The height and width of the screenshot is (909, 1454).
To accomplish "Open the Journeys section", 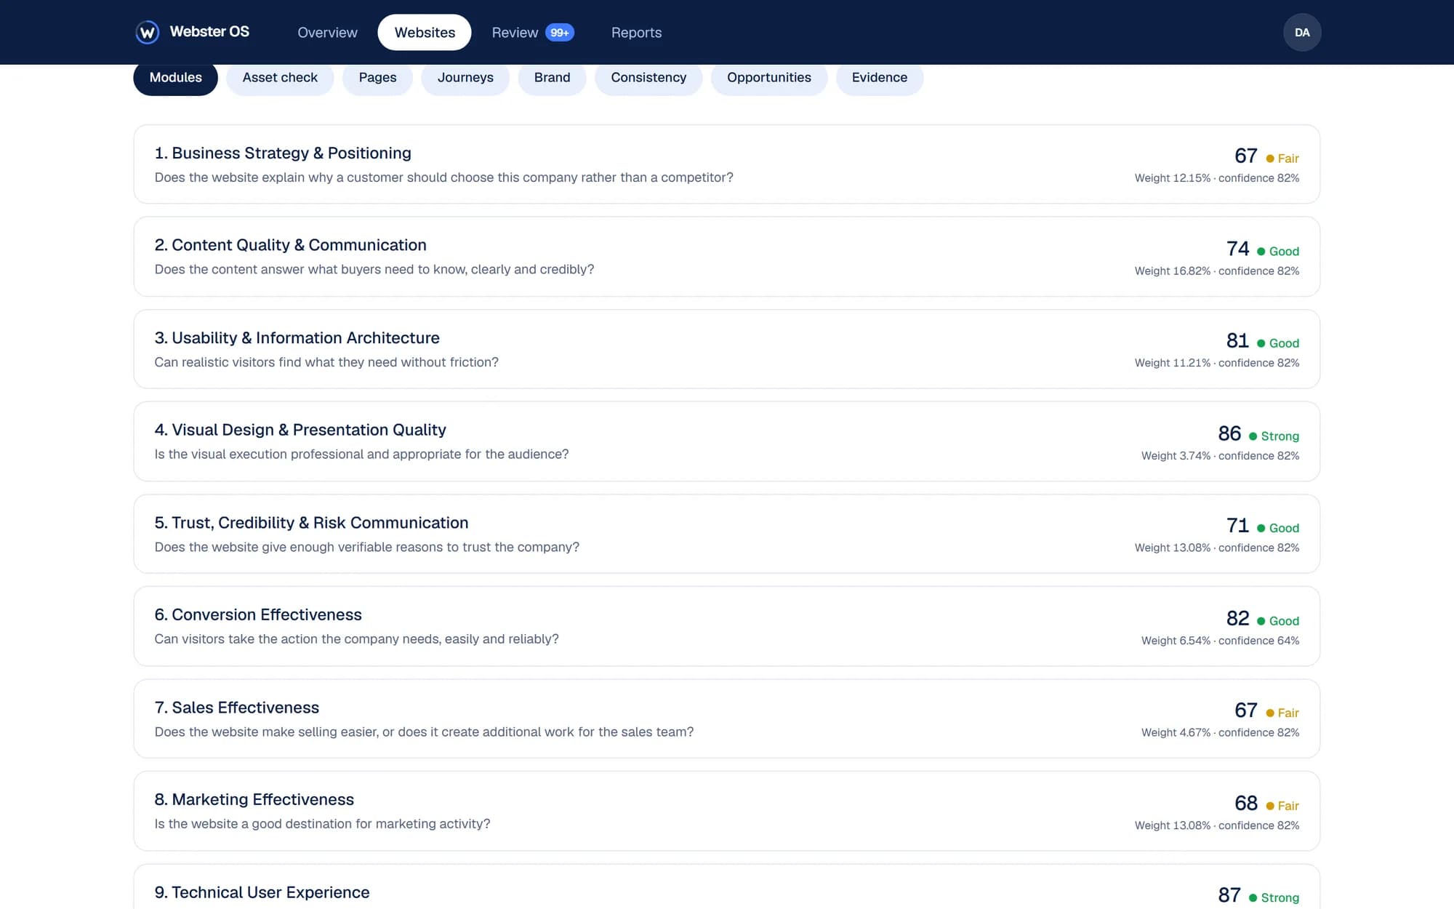I will (x=465, y=77).
